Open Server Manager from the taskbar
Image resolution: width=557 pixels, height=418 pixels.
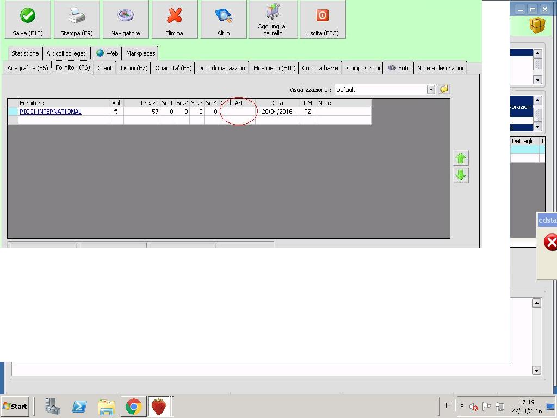click(x=53, y=406)
